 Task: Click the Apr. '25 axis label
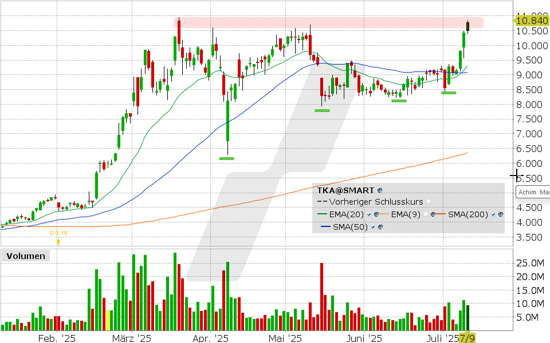point(210,338)
